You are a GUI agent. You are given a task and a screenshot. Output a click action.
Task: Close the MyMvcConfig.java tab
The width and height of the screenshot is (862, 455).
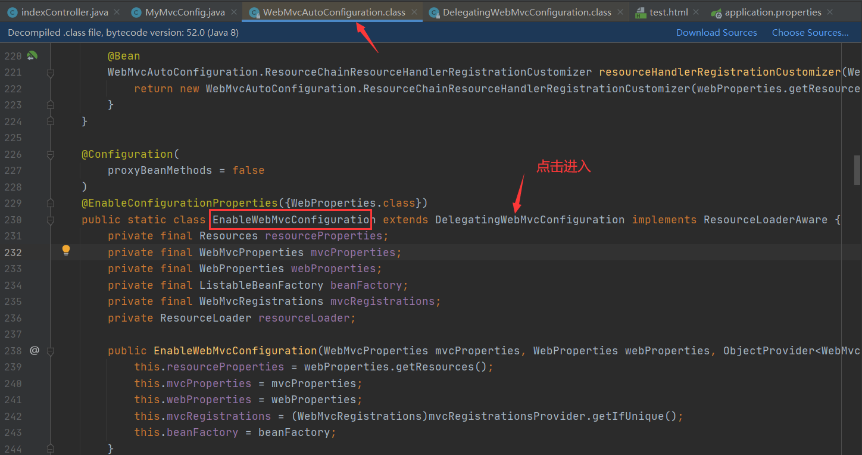click(x=235, y=12)
